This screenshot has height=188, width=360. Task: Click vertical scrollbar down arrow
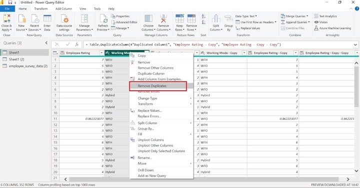356,171
